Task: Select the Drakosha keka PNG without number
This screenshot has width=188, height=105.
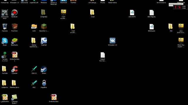Action: coord(53,97)
